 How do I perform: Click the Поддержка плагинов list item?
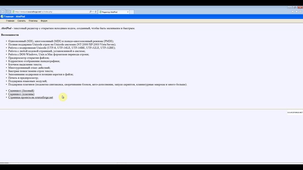(x=98, y=85)
